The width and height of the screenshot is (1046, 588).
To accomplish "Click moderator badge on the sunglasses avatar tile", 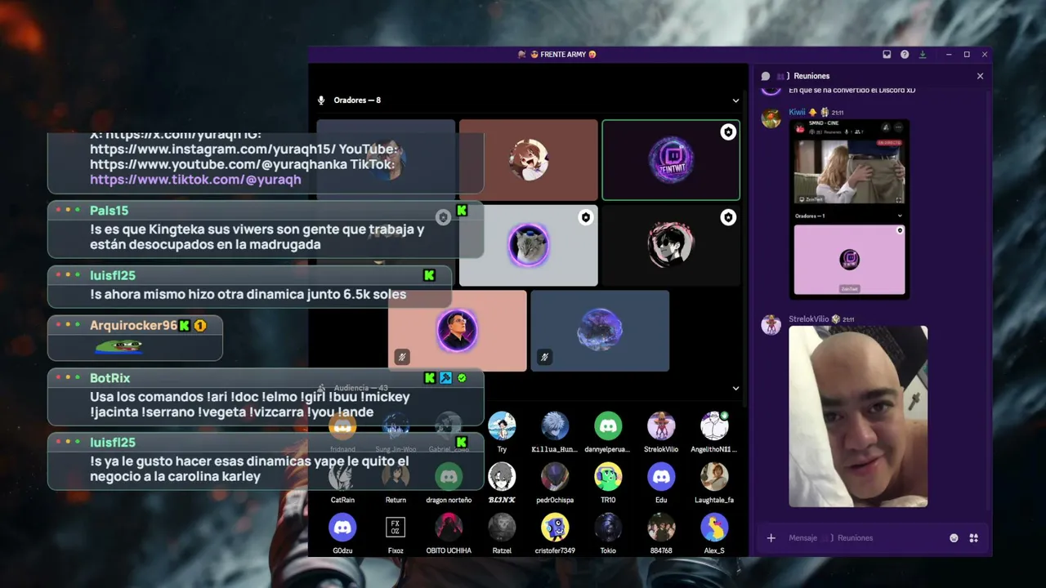I will [728, 217].
